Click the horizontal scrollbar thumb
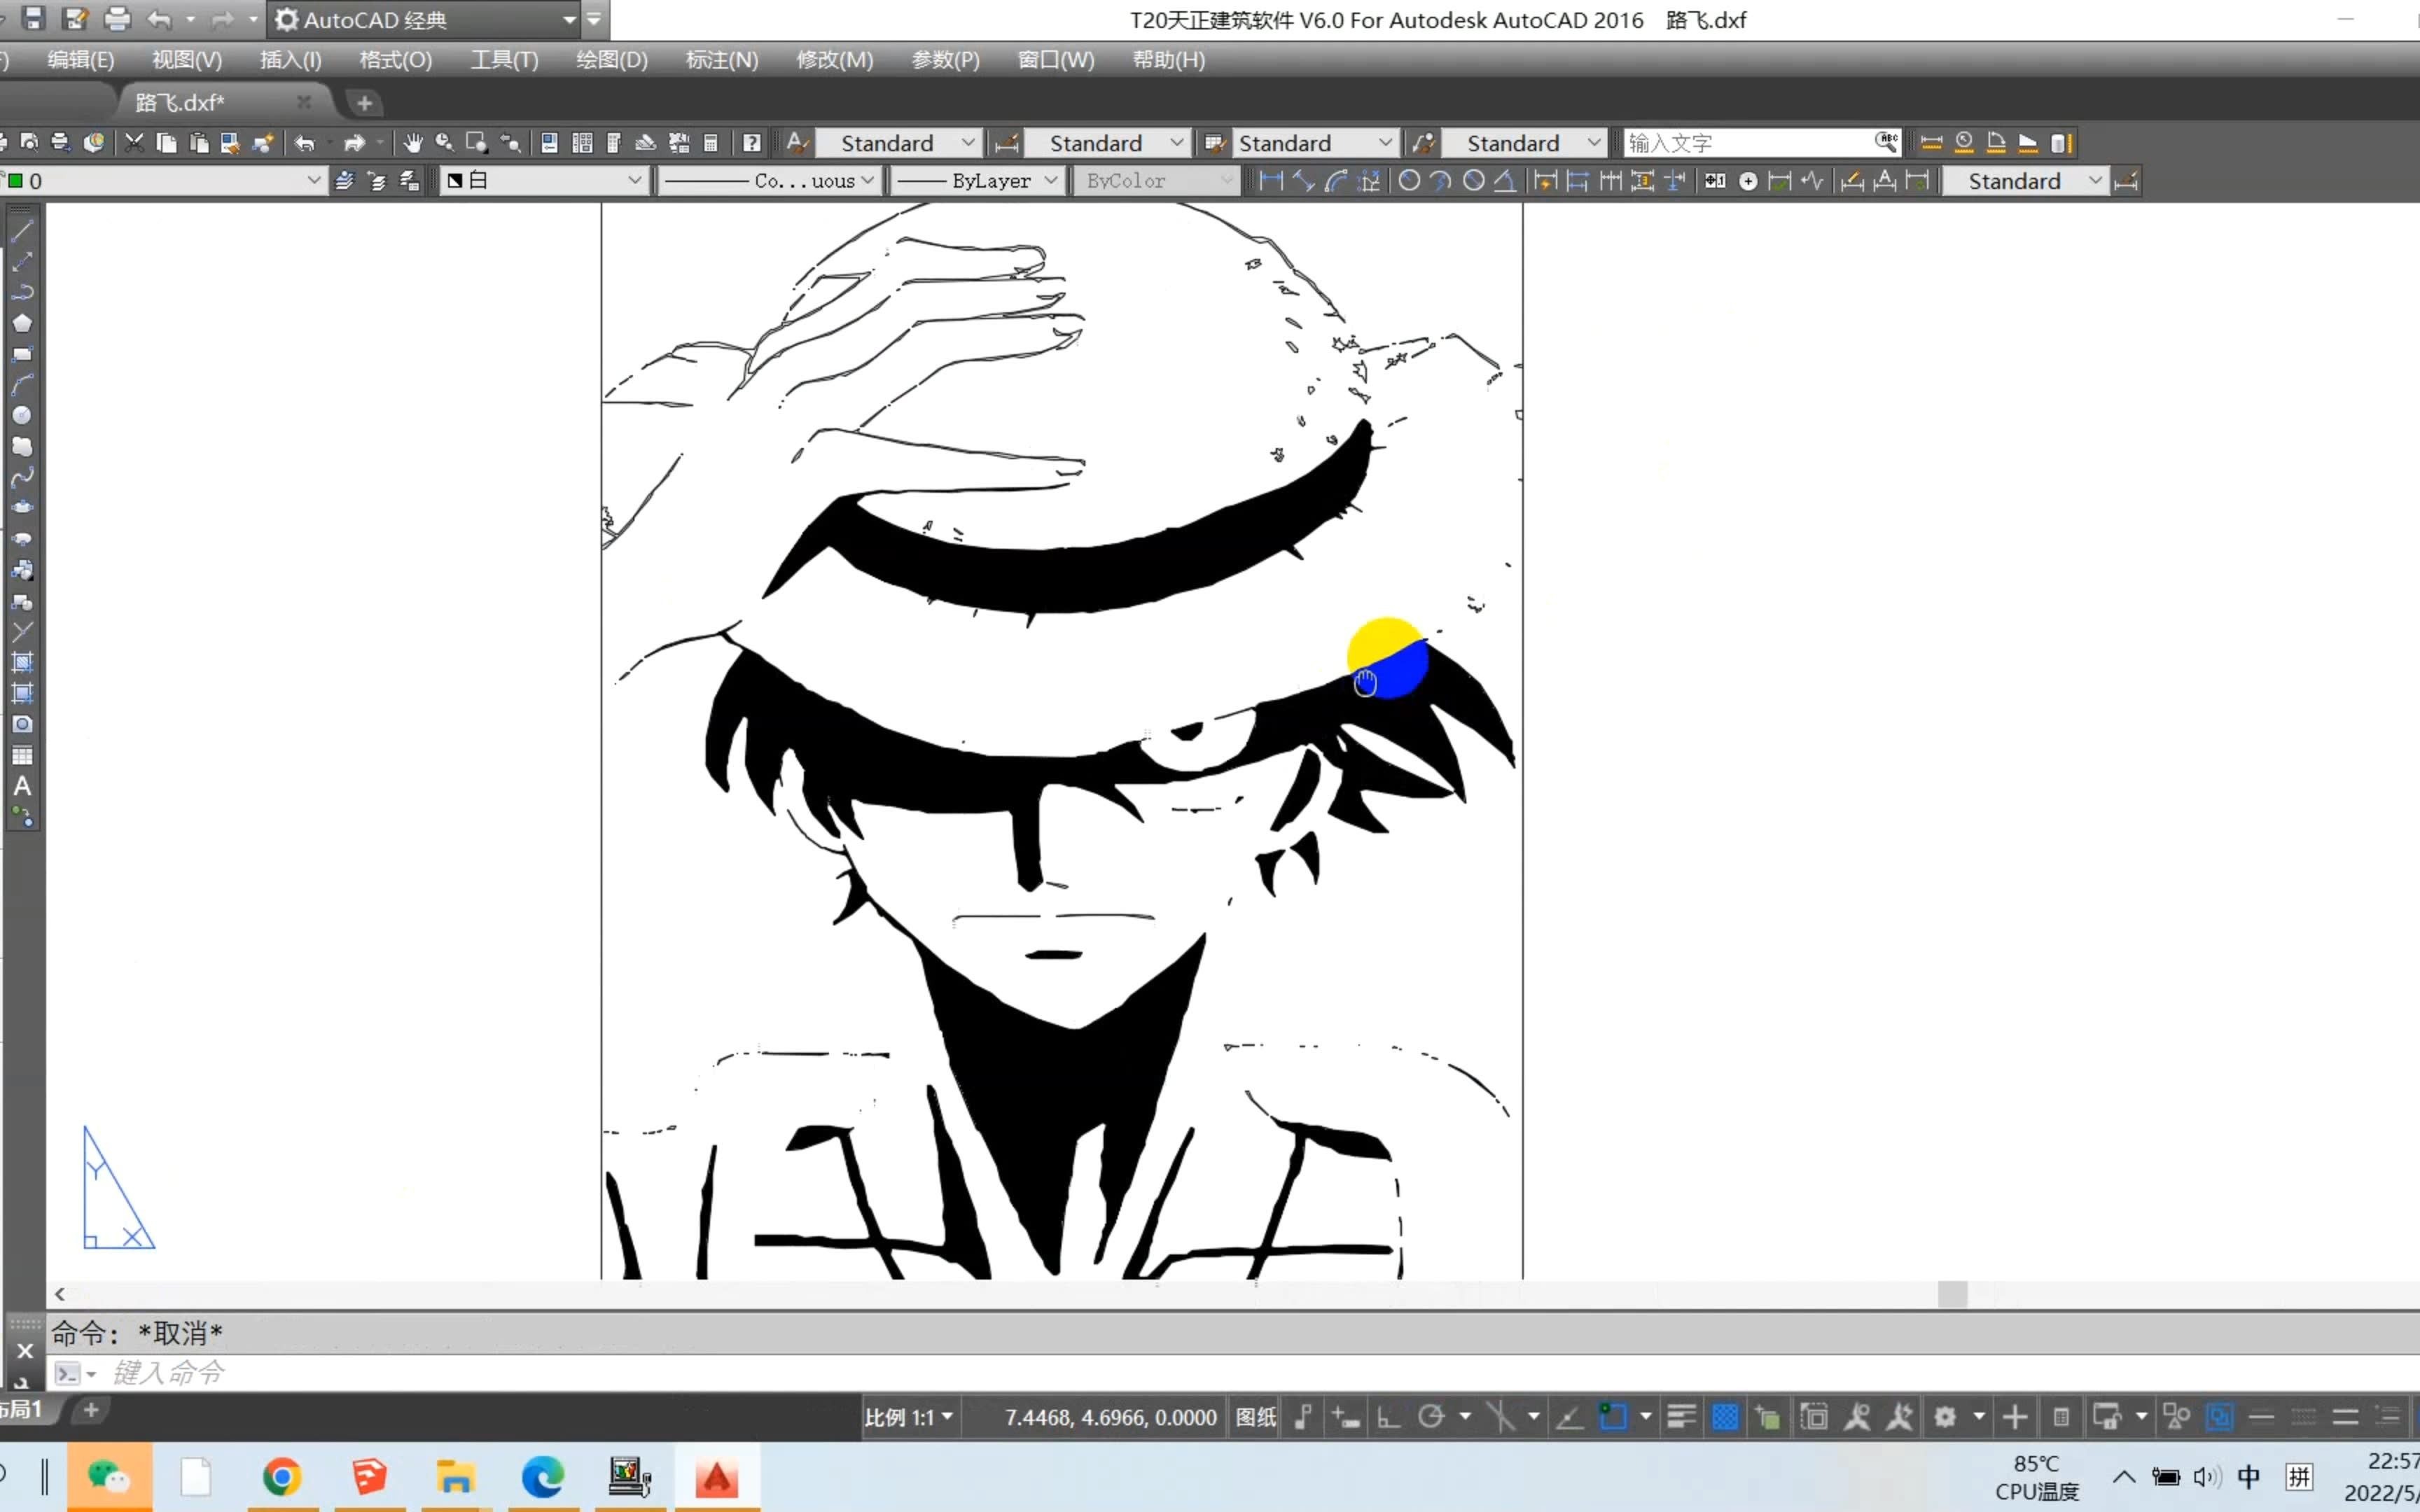Image resolution: width=2420 pixels, height=1512 pixels. (1952, 1294)
